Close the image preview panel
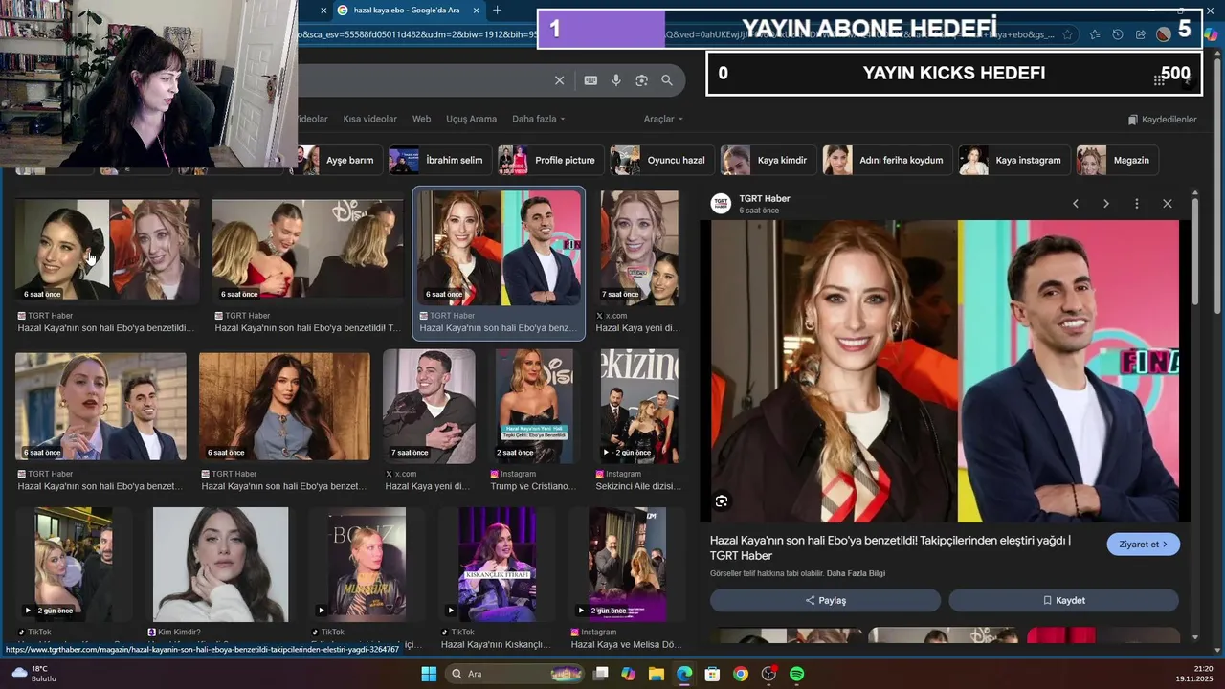This screenshot has width=1225, height=689. [1168, 204]
